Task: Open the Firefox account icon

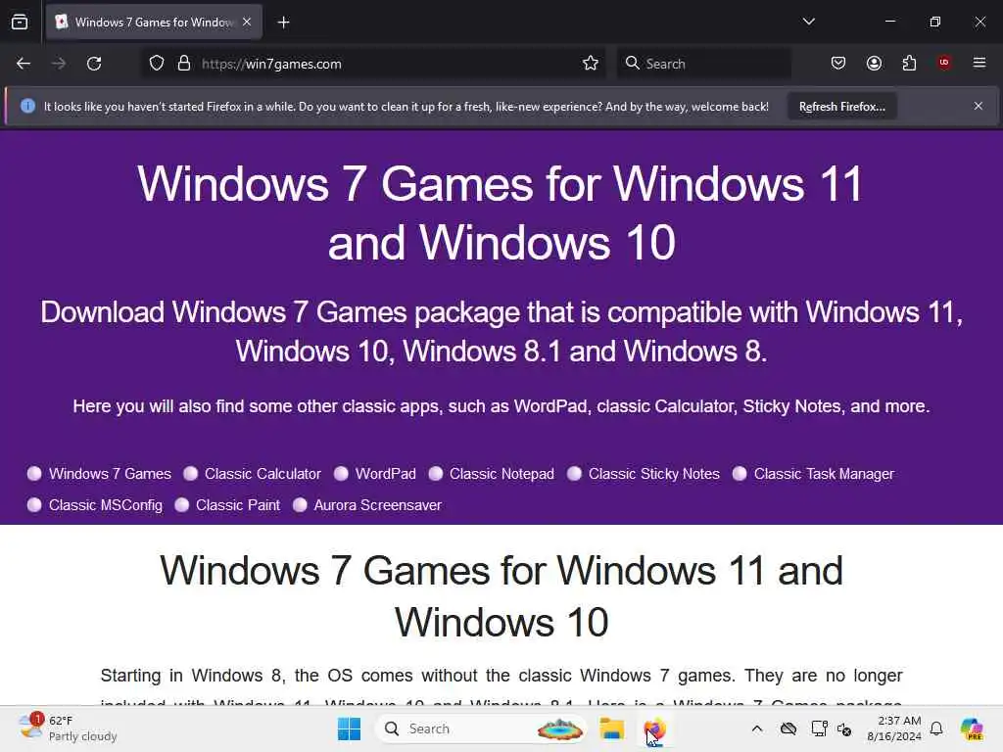Action: [x=874, y=63]
